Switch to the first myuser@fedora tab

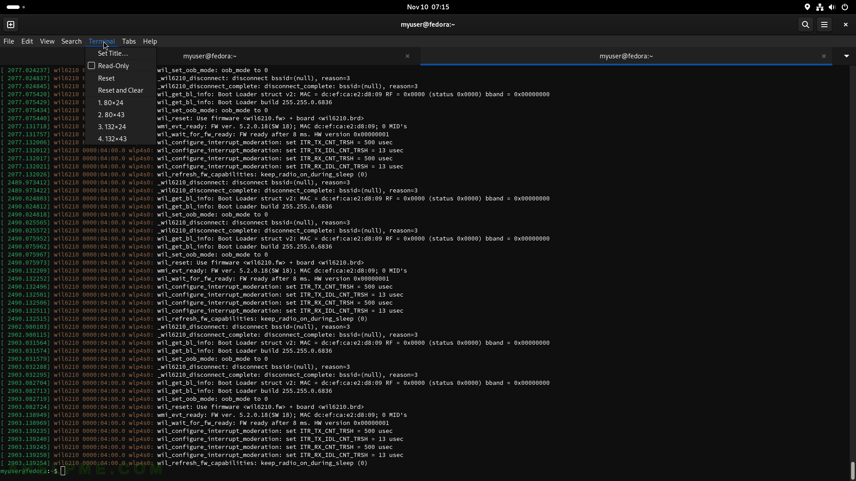tap(210, 56)
